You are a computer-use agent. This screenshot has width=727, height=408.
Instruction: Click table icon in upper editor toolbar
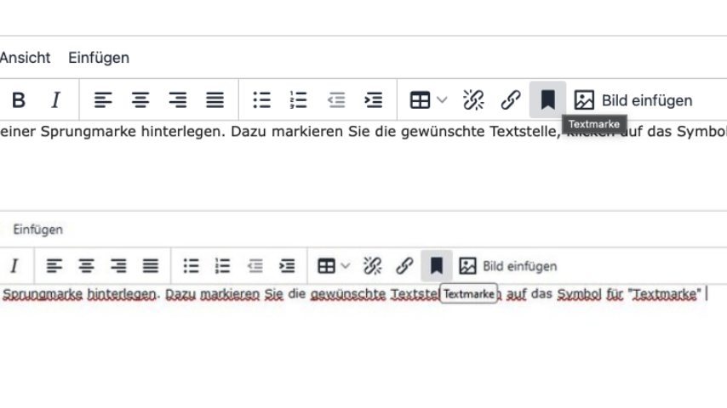pyautogui.click(x=420, y=100)
